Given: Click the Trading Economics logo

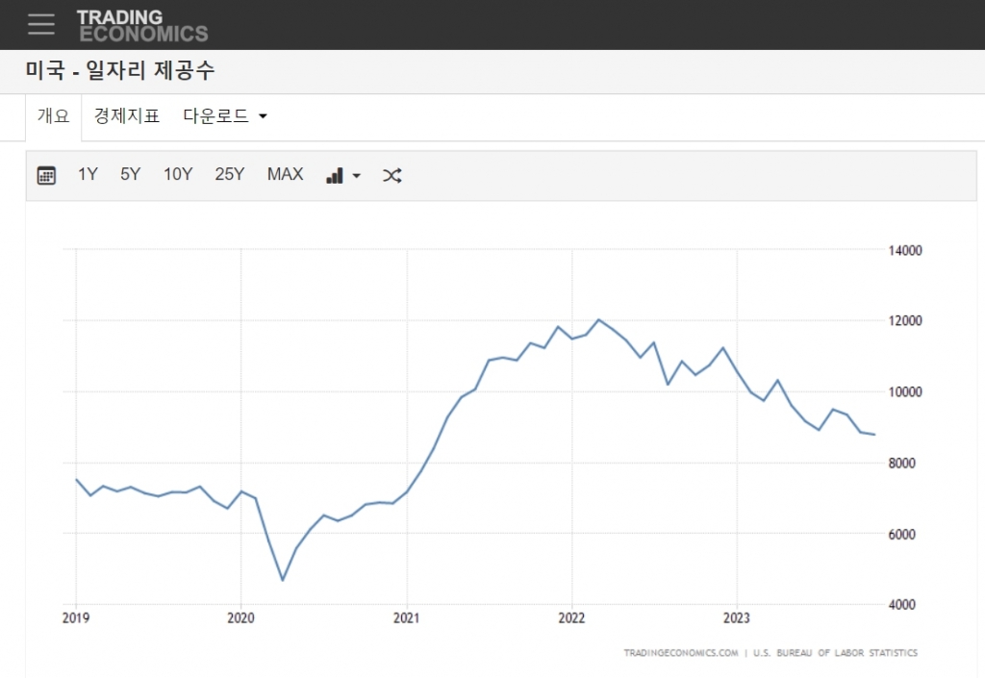Looking at the screenshot, I should point(141,26).
